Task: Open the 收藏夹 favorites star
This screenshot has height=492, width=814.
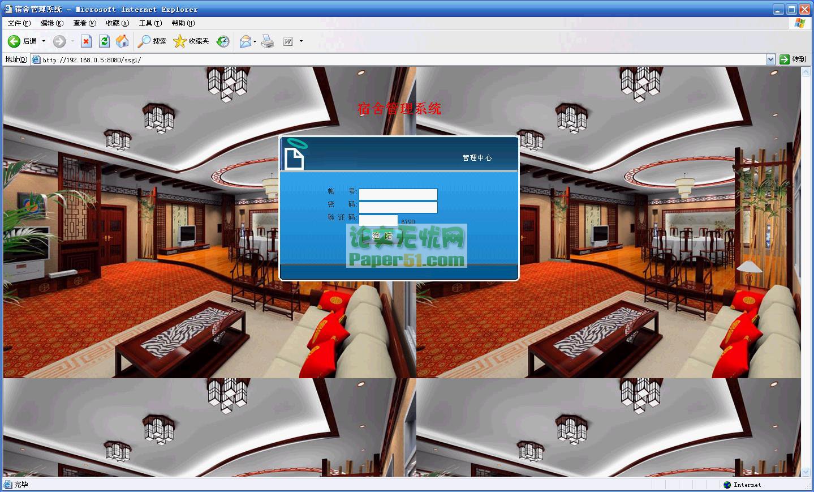Action: point(191,41)
